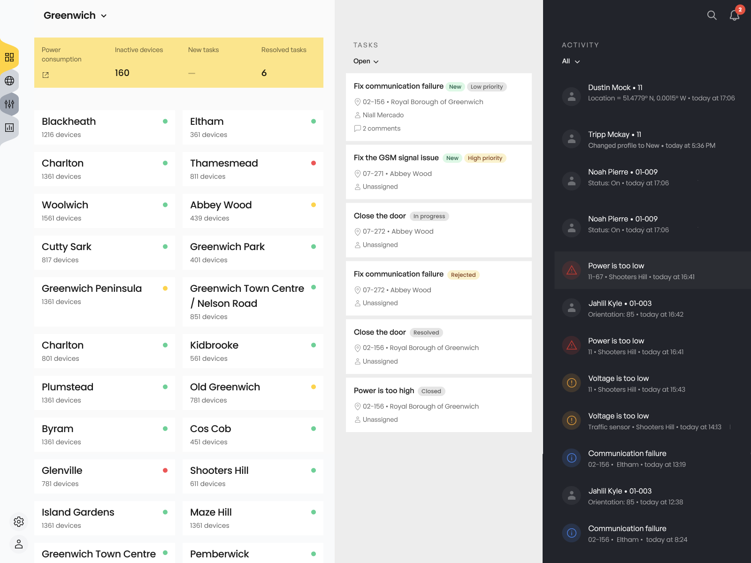Open notifications via the bell icon

pos(734,15)
